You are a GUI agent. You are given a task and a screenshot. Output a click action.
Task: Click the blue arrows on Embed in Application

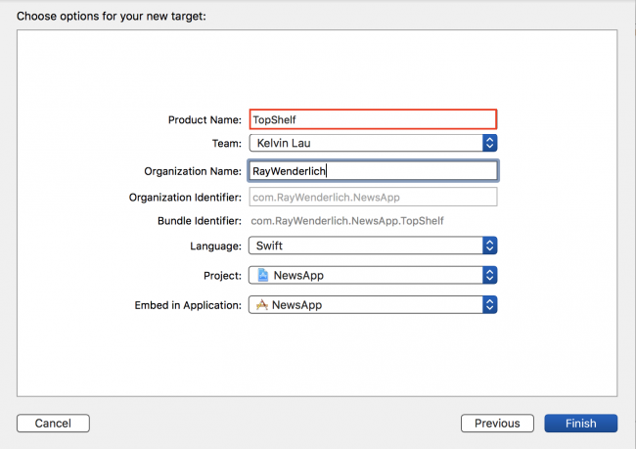point(490,305)
